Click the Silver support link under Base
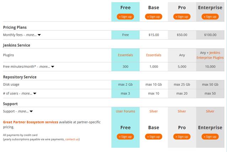227x152 pixels. point(154,111)
